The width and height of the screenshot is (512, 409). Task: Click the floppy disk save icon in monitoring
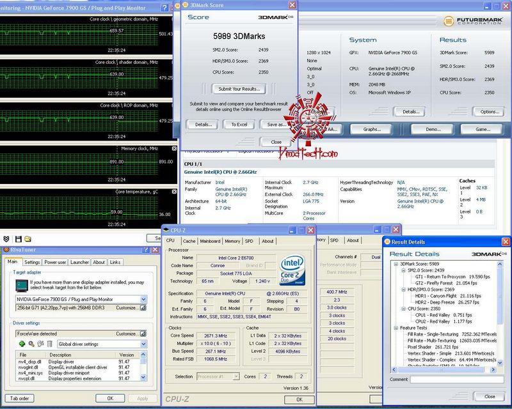(x=19, y=239)
